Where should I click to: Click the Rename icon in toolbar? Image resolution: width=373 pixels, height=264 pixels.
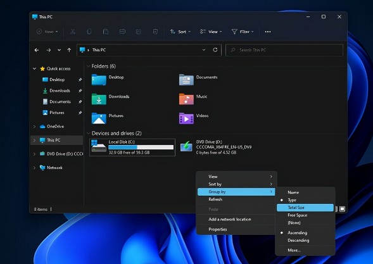point(122,32)
